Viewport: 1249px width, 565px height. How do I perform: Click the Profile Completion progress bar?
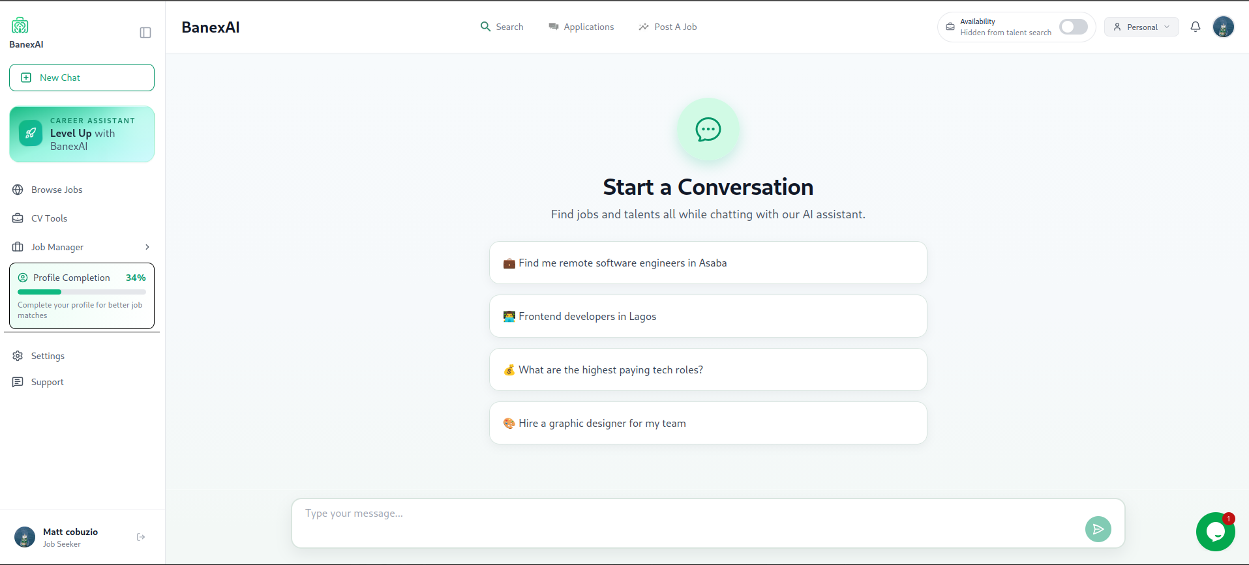click(82, 292)
